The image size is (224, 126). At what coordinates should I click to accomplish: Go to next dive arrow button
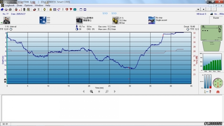(208, 9)
